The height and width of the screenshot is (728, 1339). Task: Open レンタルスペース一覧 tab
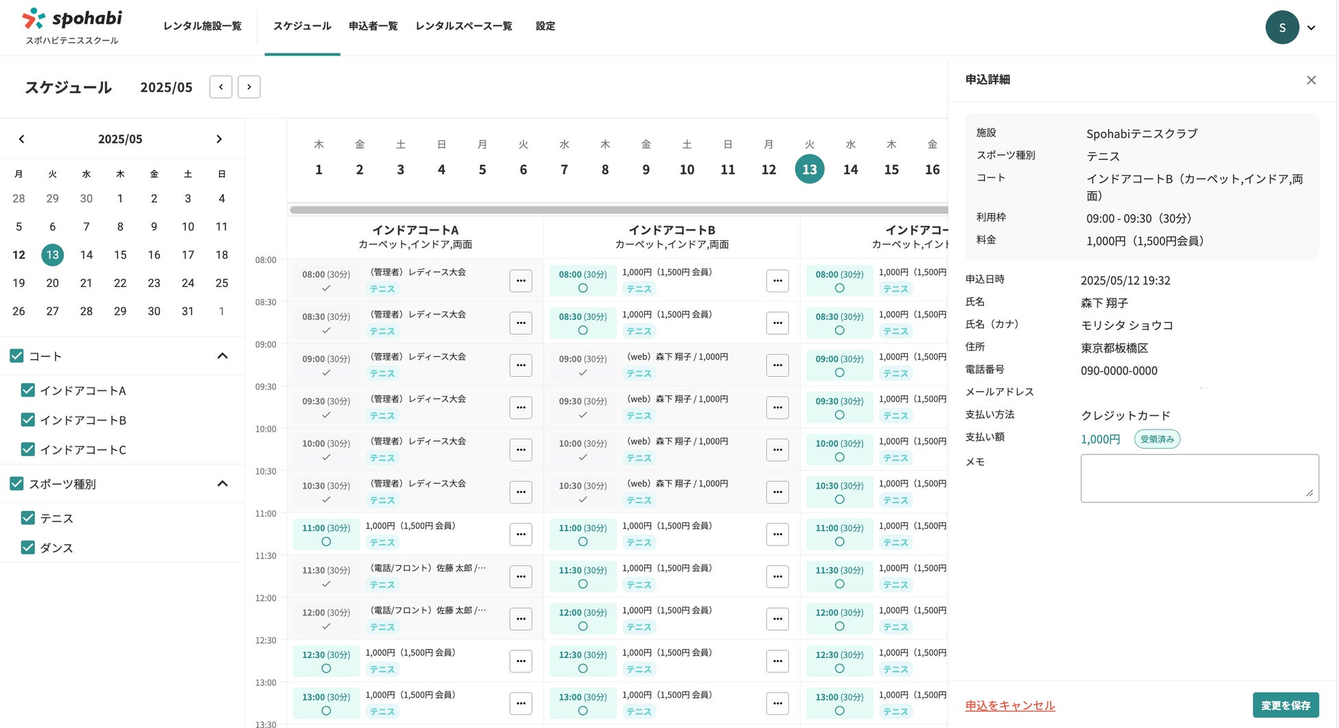coord(463,26)
